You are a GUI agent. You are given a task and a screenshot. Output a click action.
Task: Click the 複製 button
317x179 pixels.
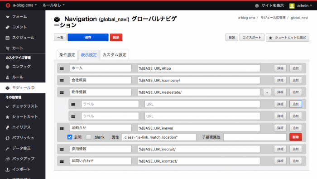click(232, 38)
